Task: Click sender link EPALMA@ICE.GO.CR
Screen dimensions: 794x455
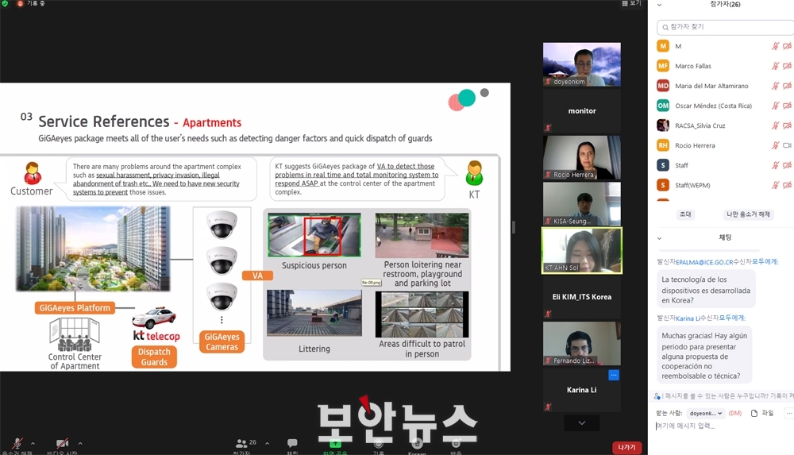Action: 704,262
